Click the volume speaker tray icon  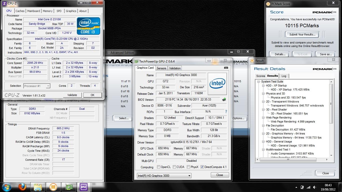tap(314, 187)
